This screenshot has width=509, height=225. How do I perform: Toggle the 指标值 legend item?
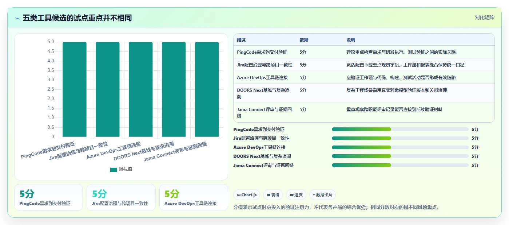pos(121,169)
